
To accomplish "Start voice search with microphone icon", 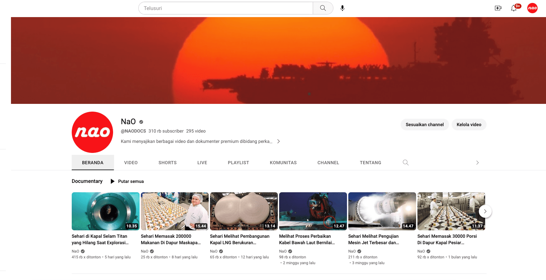I will (x=342, y=8).
